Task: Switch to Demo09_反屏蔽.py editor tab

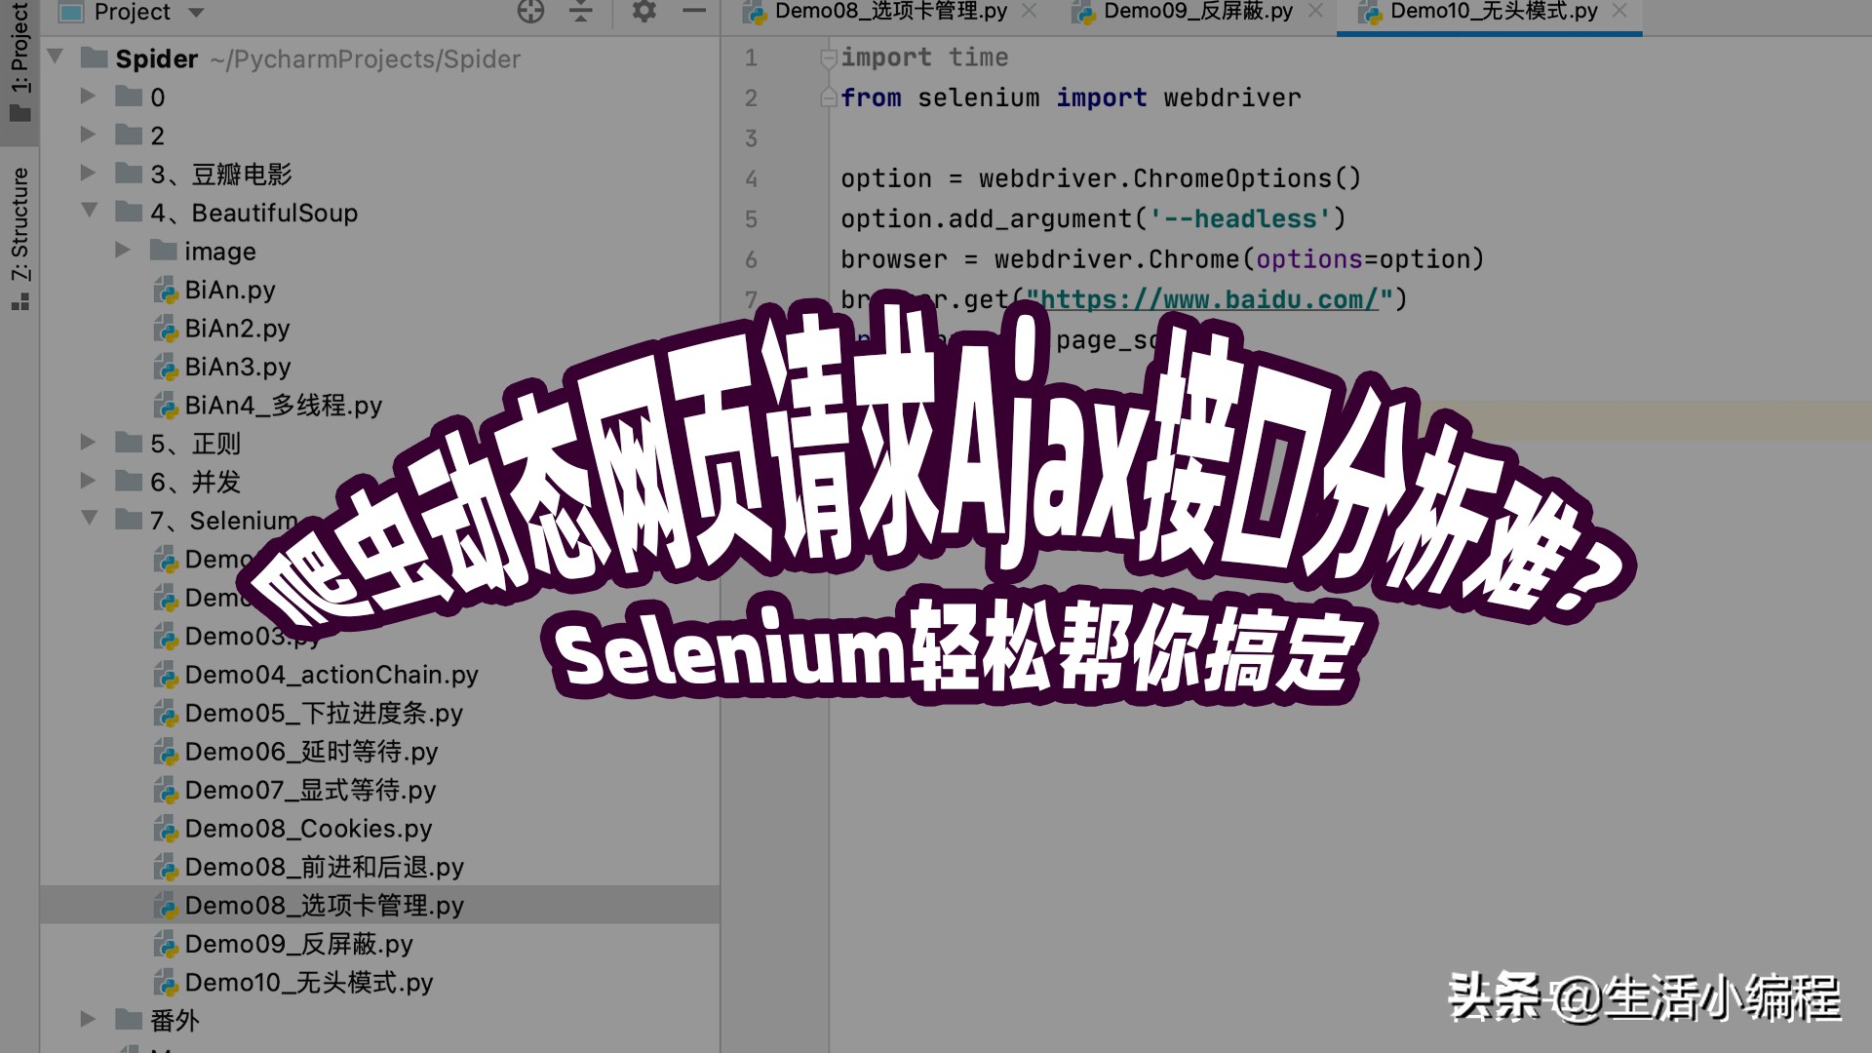Action: point(1198,12)
